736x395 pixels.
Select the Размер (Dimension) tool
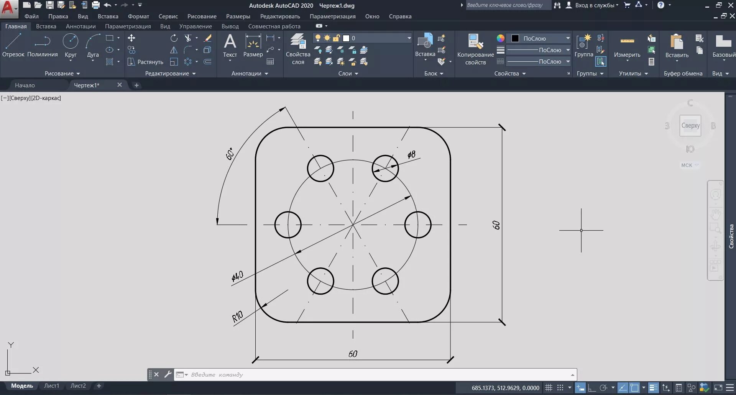(253, 45)
